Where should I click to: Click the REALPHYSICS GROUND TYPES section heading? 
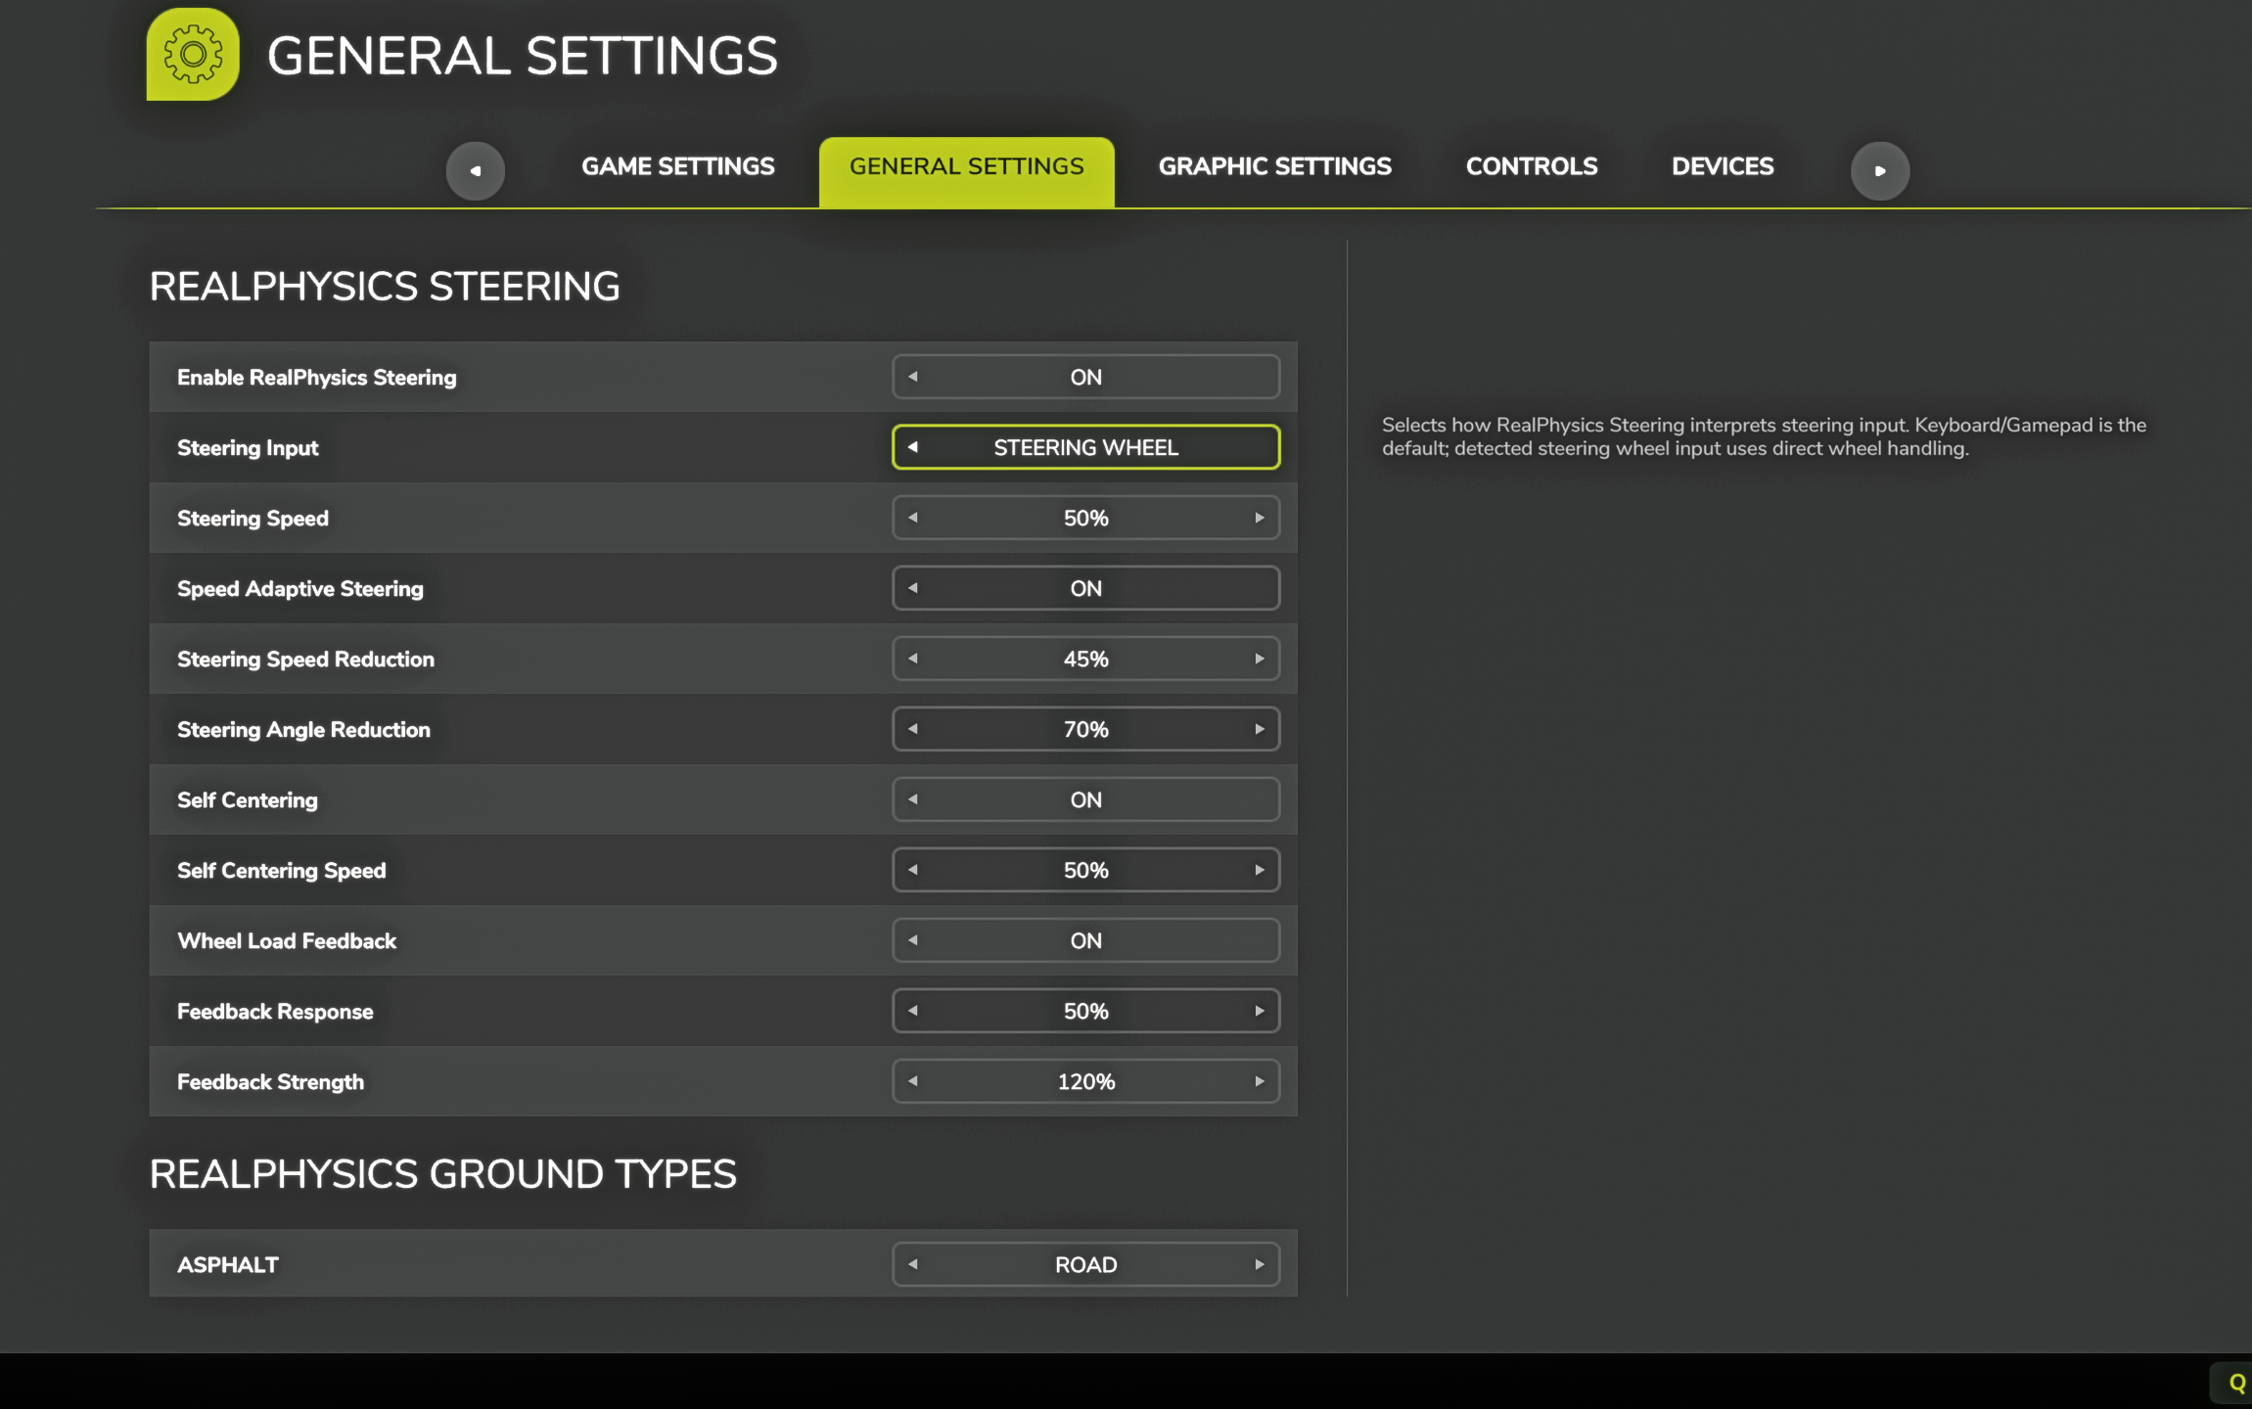[x=443, y=1174]
